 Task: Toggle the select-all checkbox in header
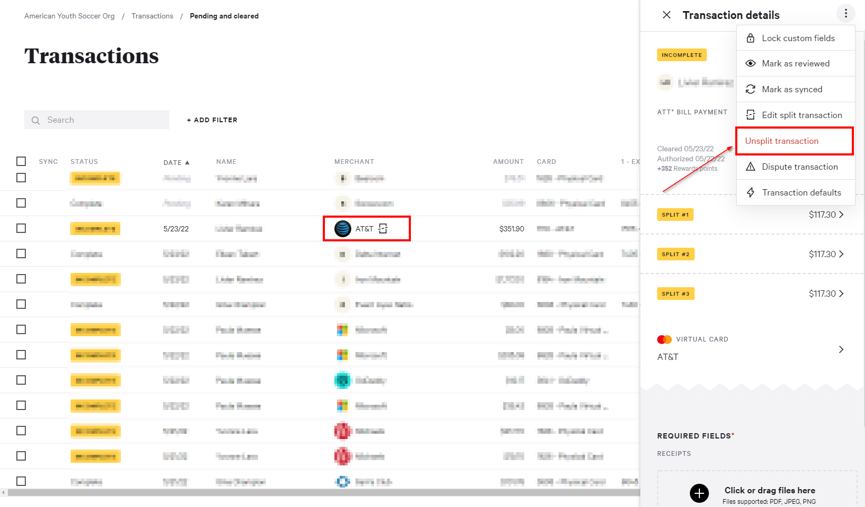[x=21, y=161]
